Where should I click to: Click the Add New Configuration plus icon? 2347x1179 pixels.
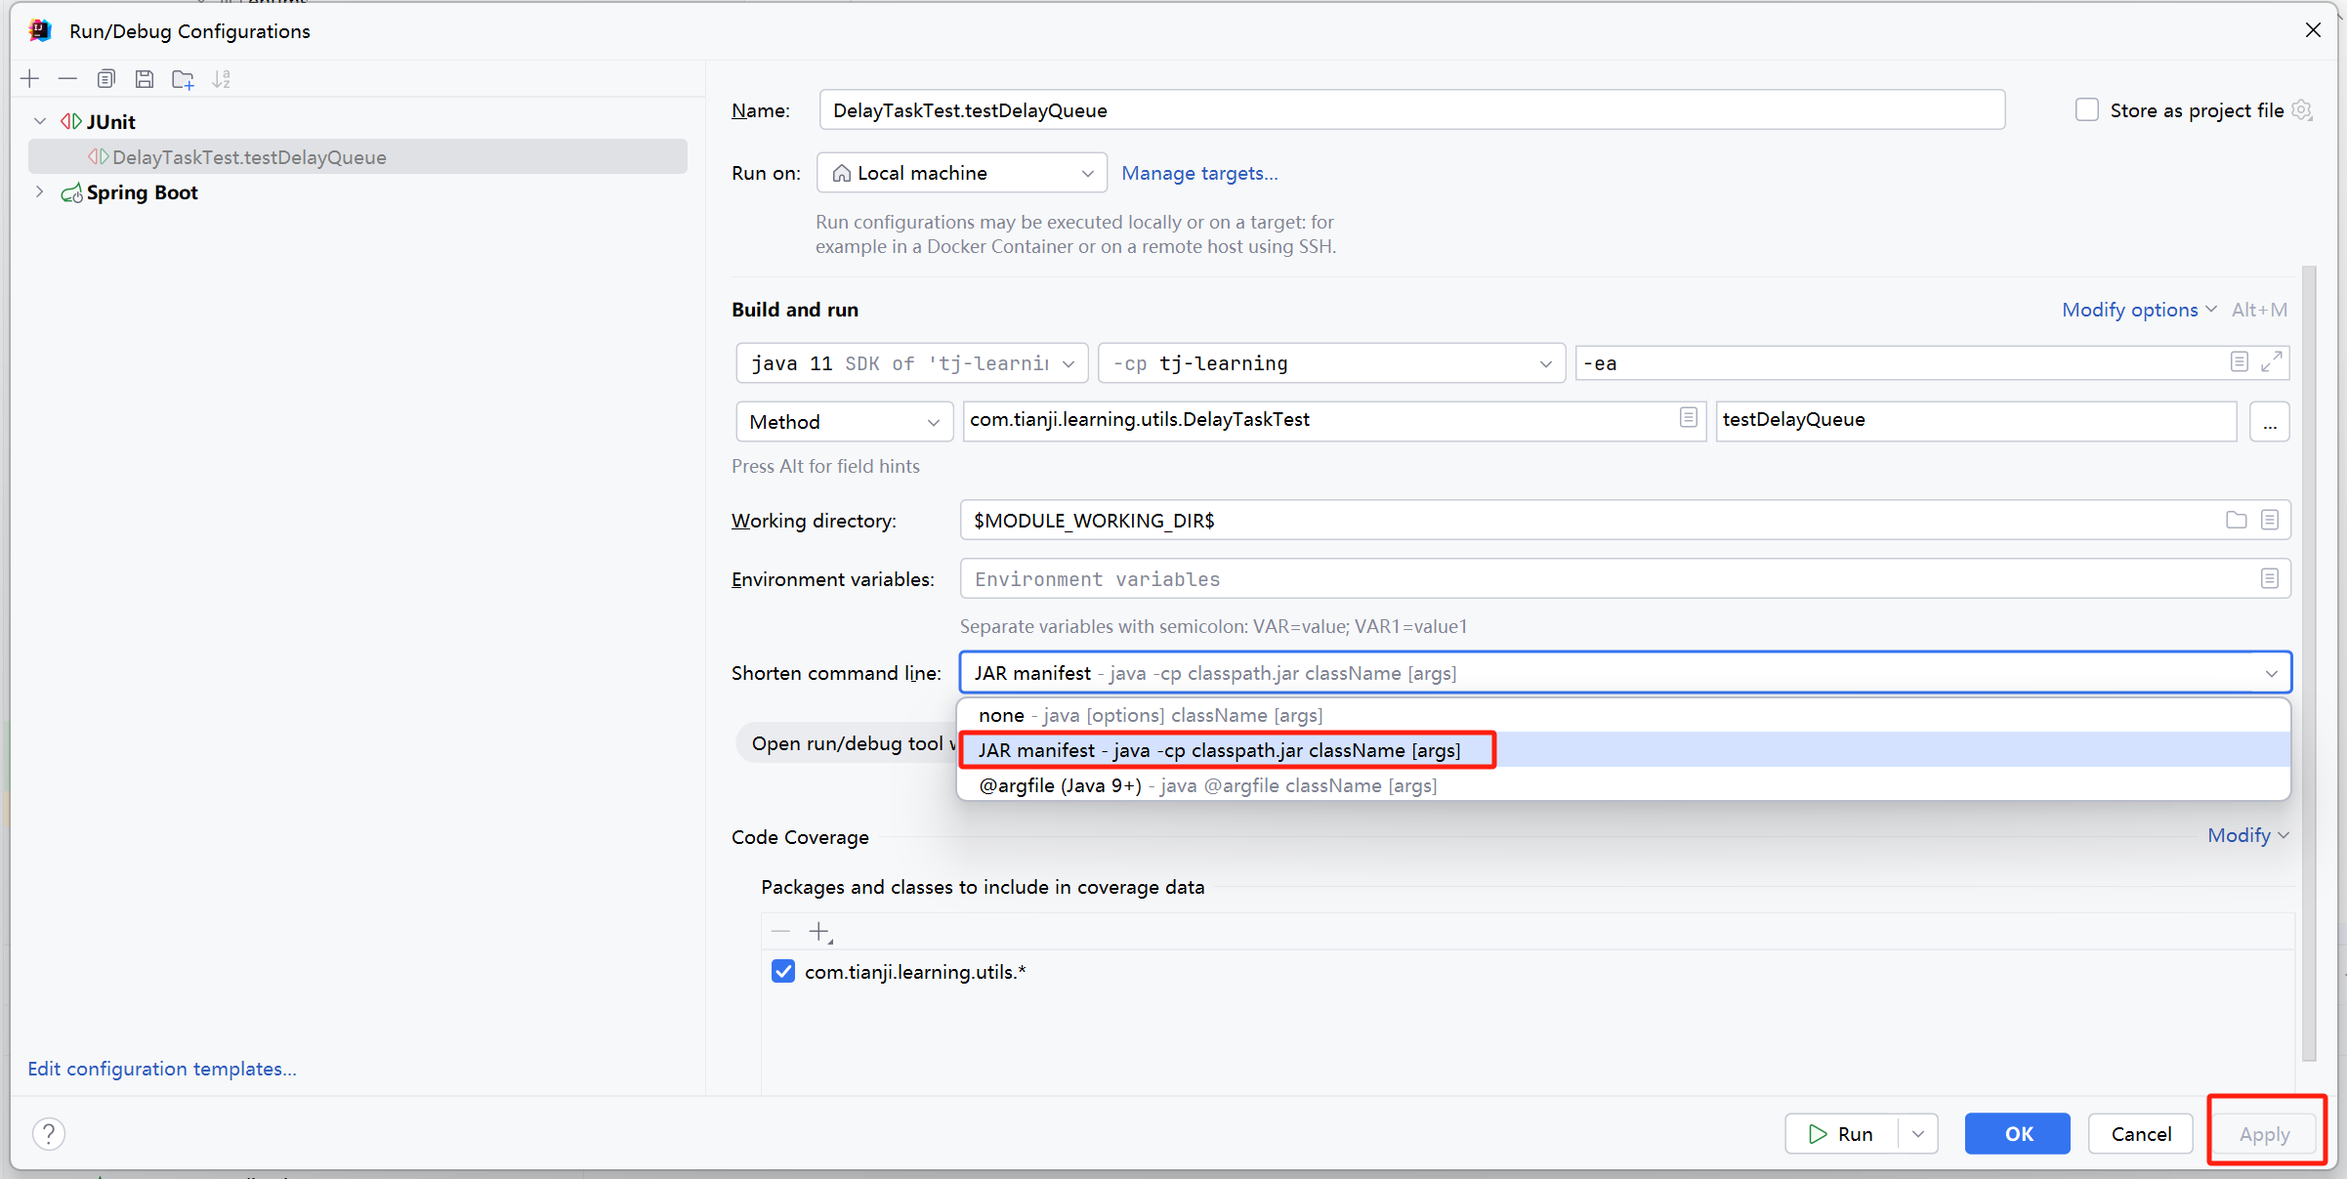pyautogui.click(x=30, y=79)
